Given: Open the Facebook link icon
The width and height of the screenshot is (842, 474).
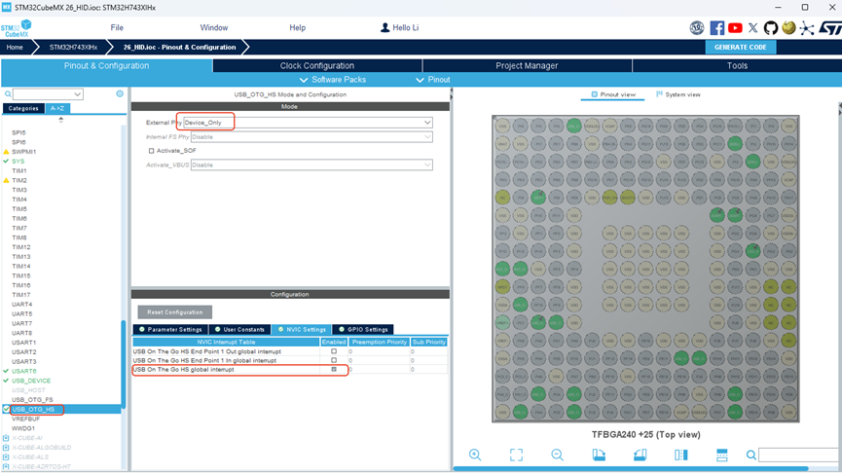Looking at the screenshot, I should (716, 28).
